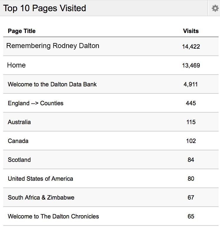This screenshot has height=227, width=220.
Task: Click United States of America entry
Action: tap(40, 179)
